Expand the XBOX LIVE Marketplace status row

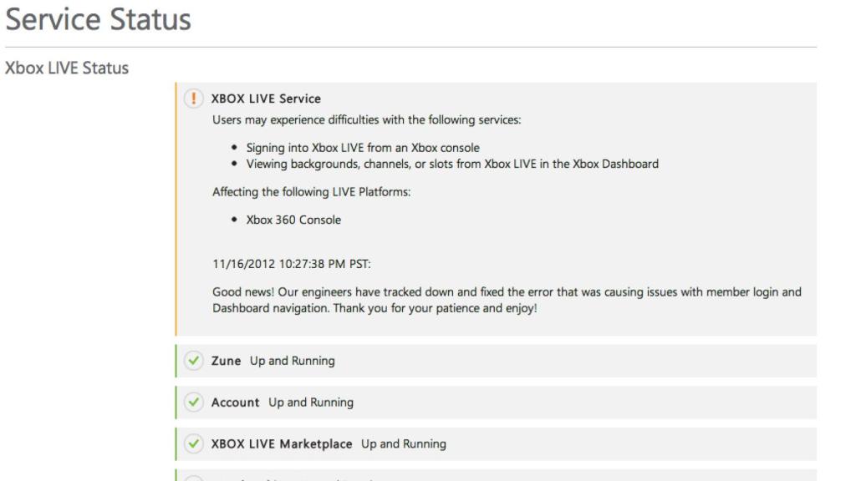click(281, 444)
